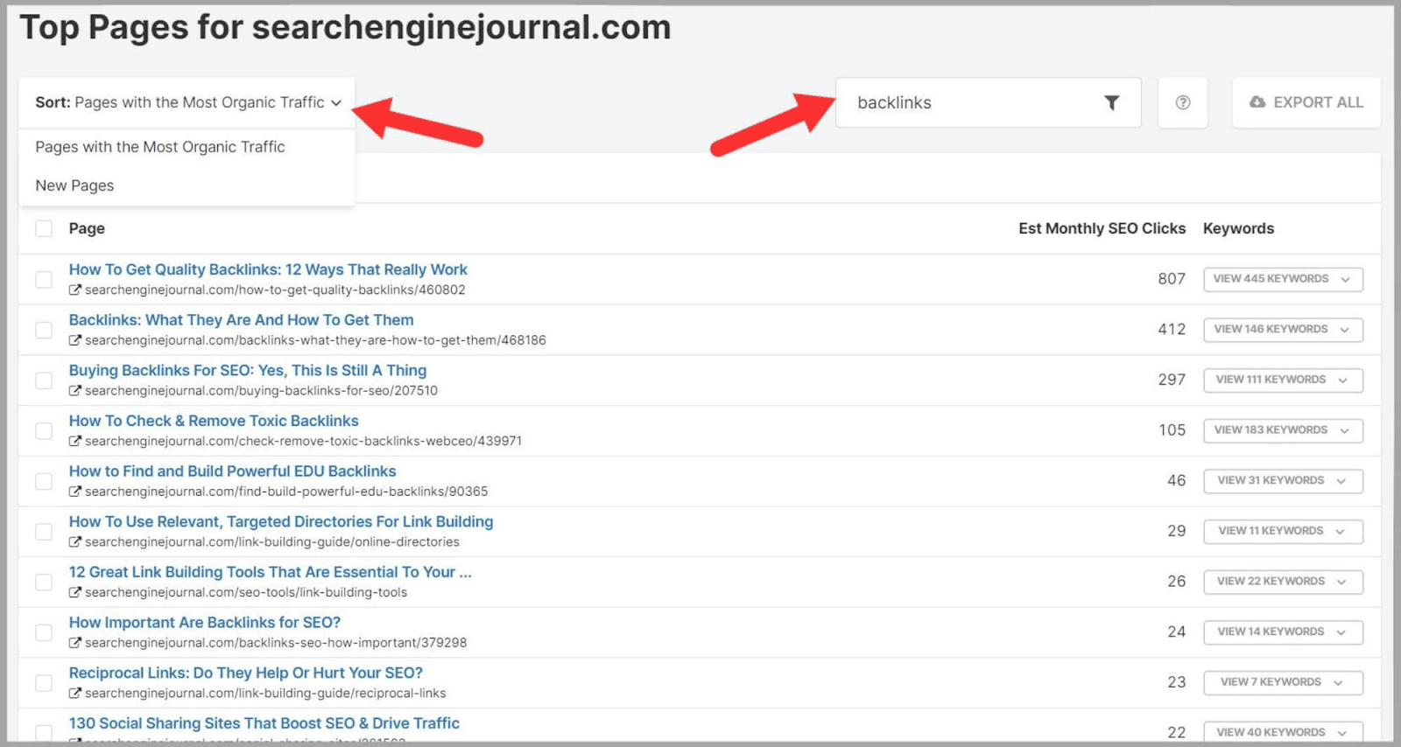
Task: Click external link icon for find-build-powerful-edu-backlinks URL
Action: click(x=75, y=492)
